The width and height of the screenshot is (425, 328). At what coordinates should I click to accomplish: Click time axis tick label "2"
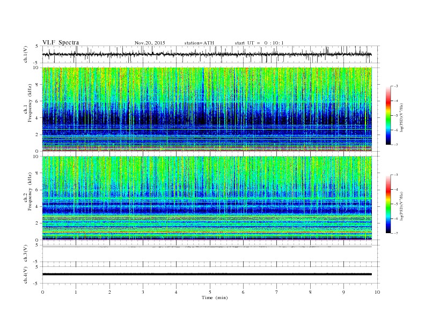(x=109, y=292)
